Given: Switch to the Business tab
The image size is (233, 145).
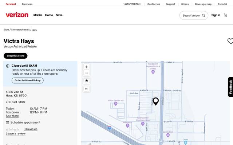Looking at the screenshot, I should pyautogui.click(x=27, y=4).
